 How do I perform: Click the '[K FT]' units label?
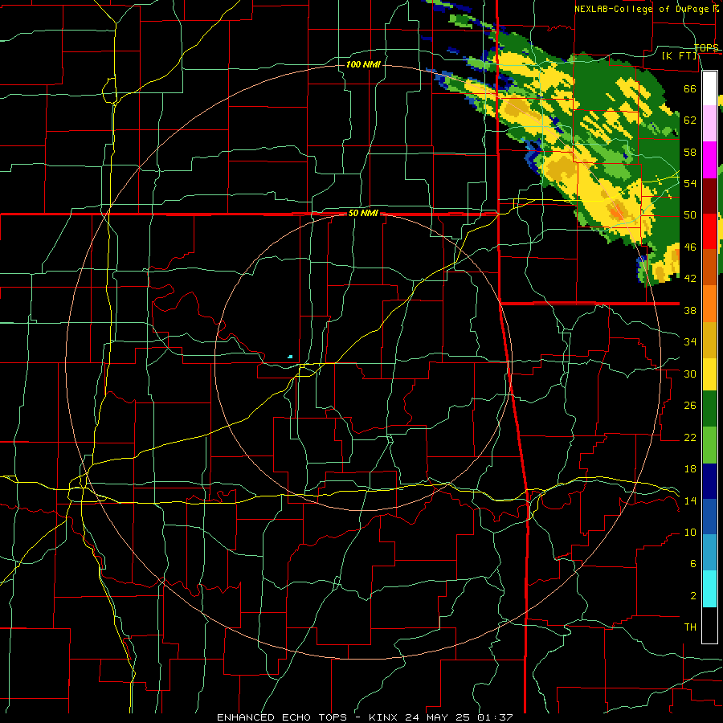click(679, 55)
